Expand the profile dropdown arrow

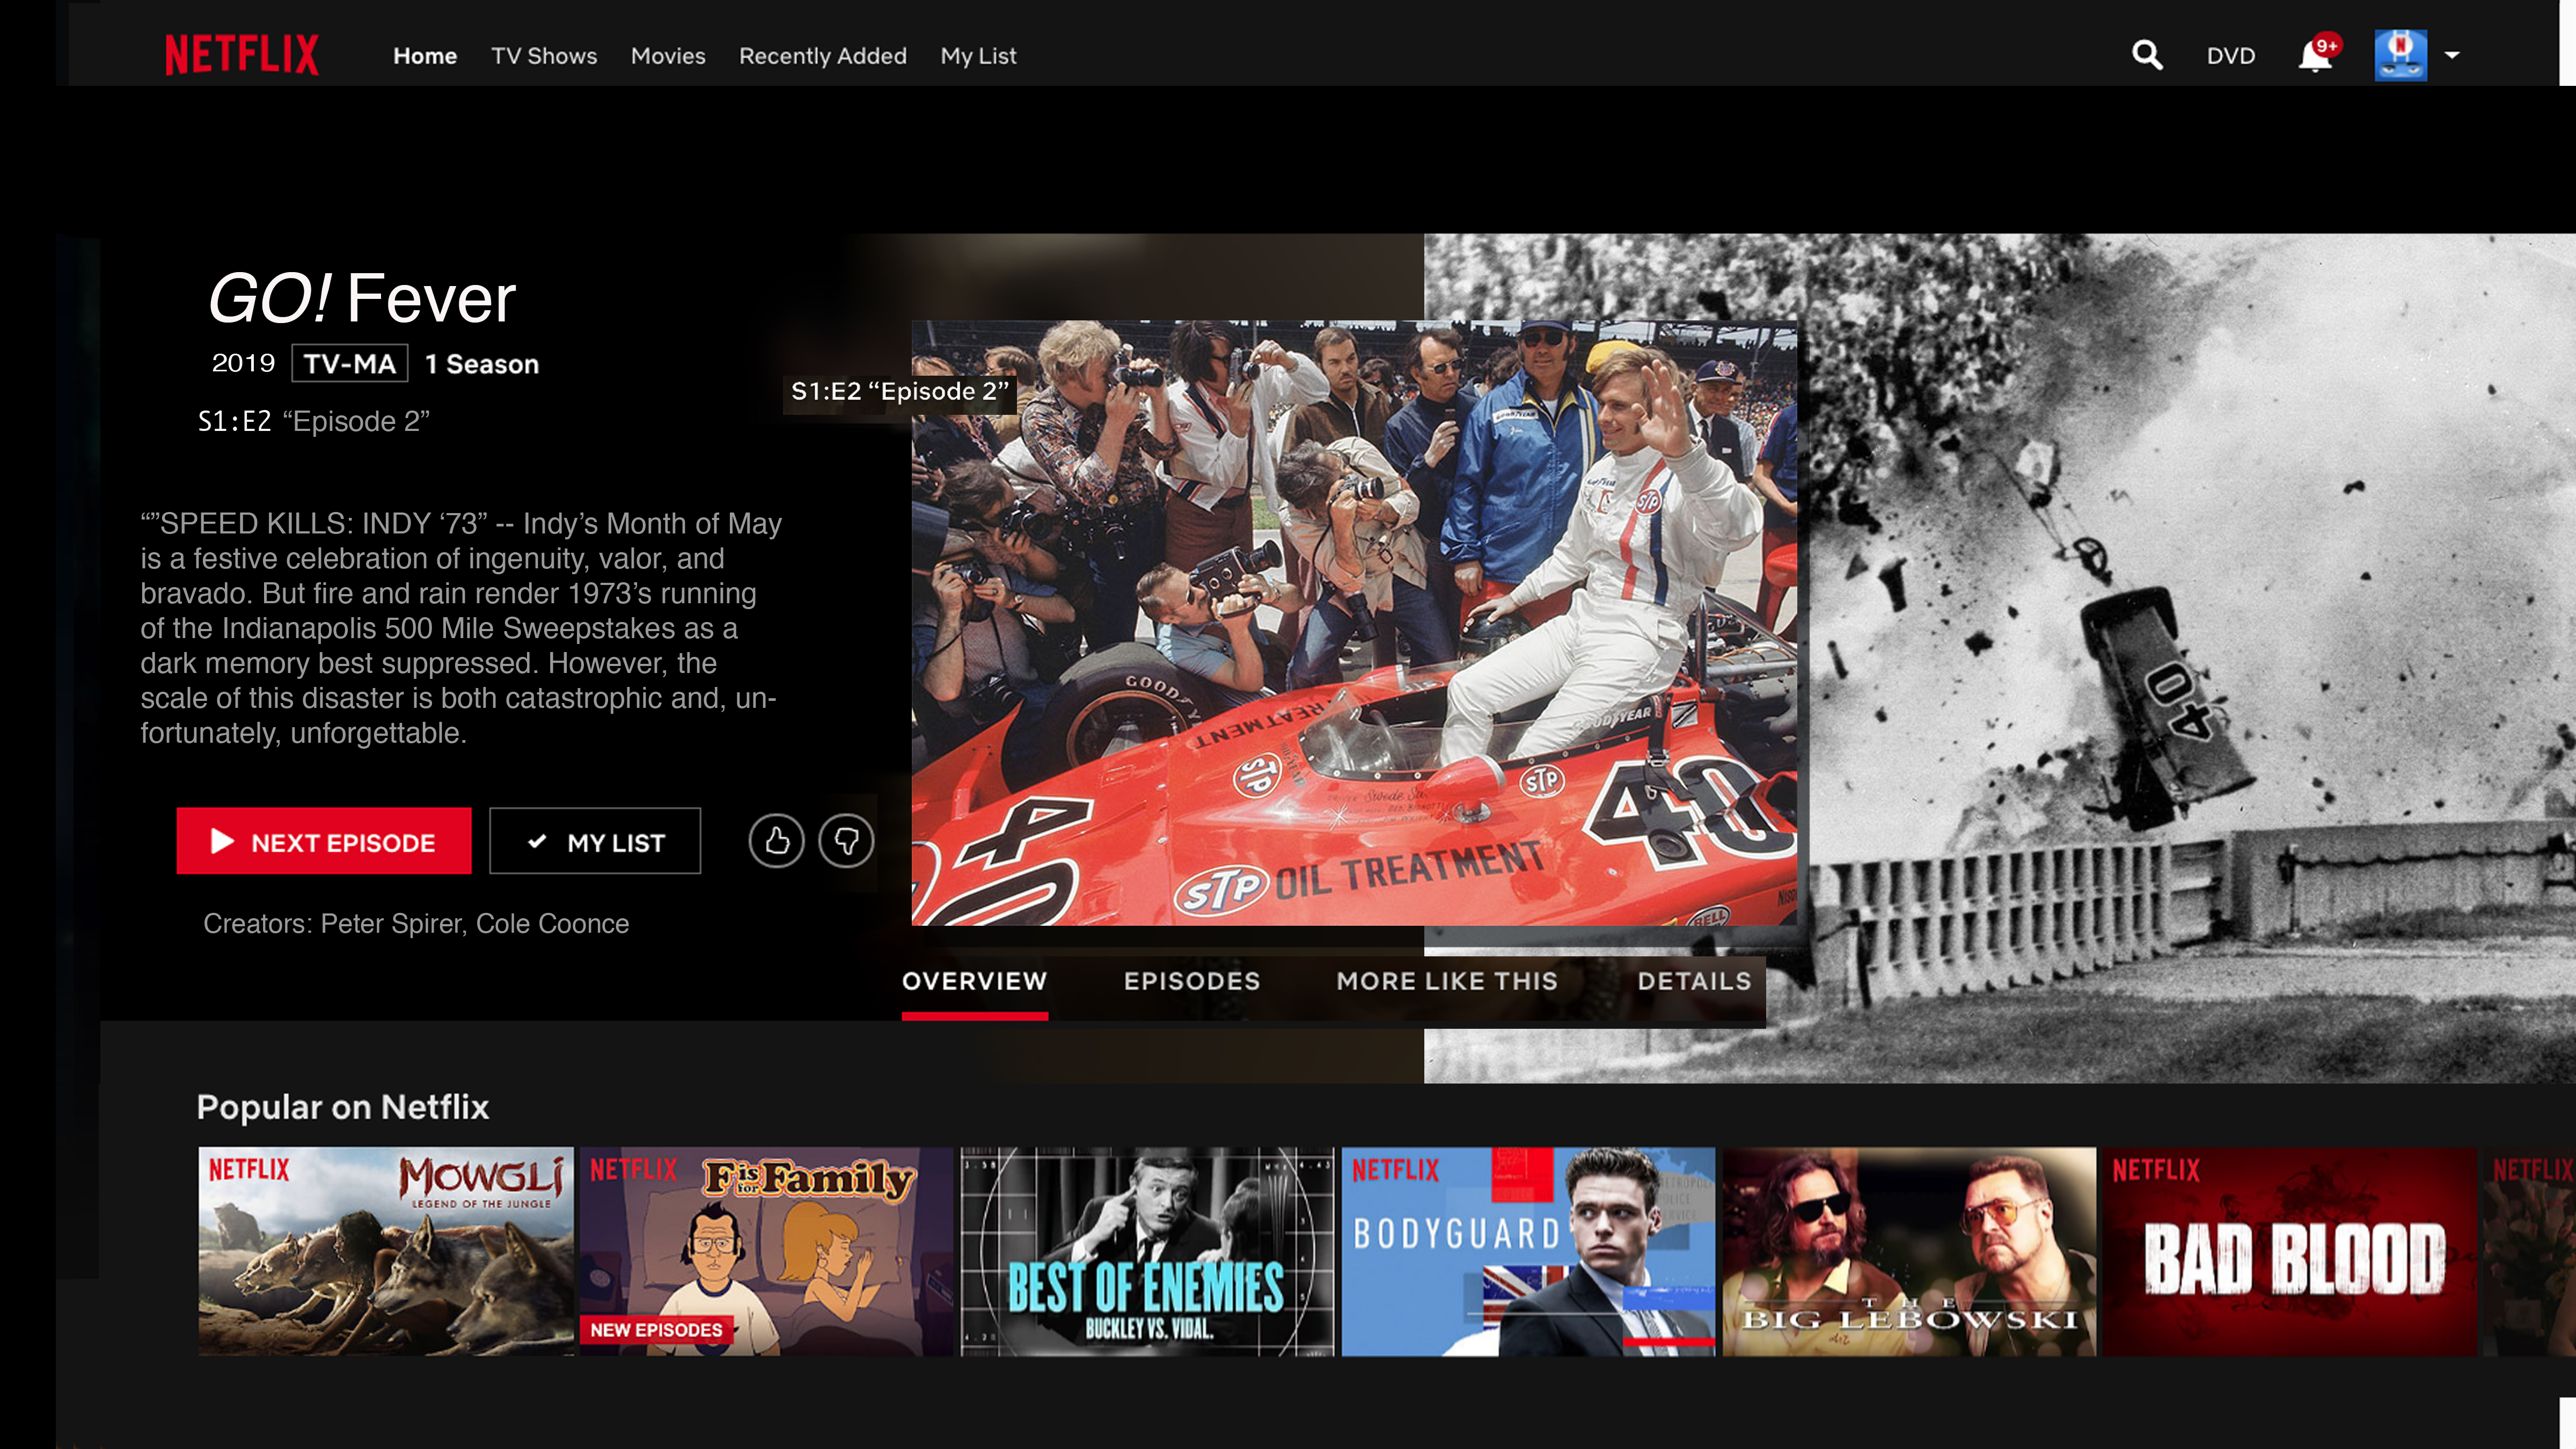coord(2452,55)
